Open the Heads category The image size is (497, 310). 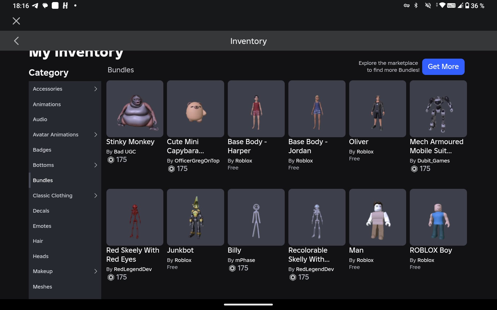click(x=65, y=256)
